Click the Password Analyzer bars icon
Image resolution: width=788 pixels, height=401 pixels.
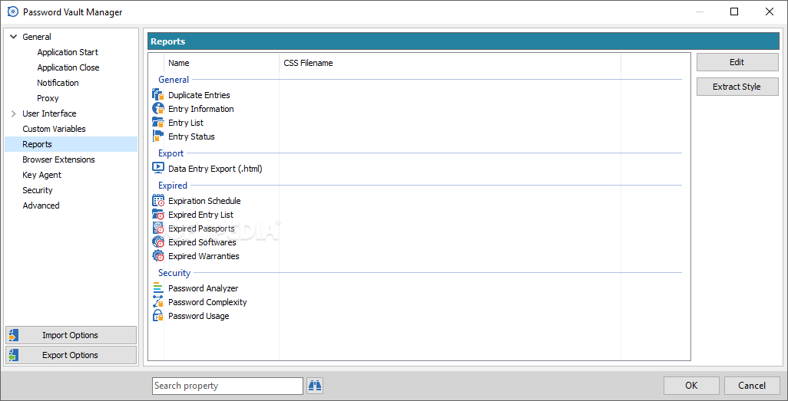(157, 288)
